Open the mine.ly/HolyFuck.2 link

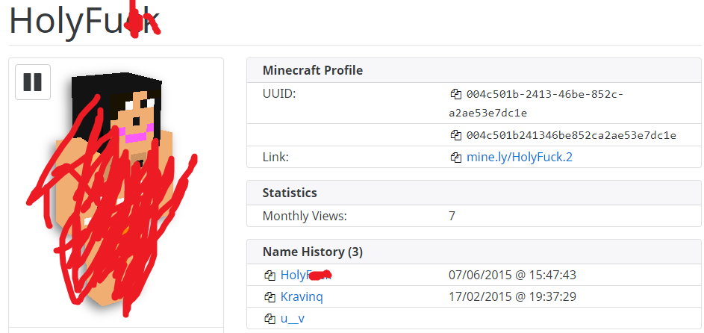520,157
